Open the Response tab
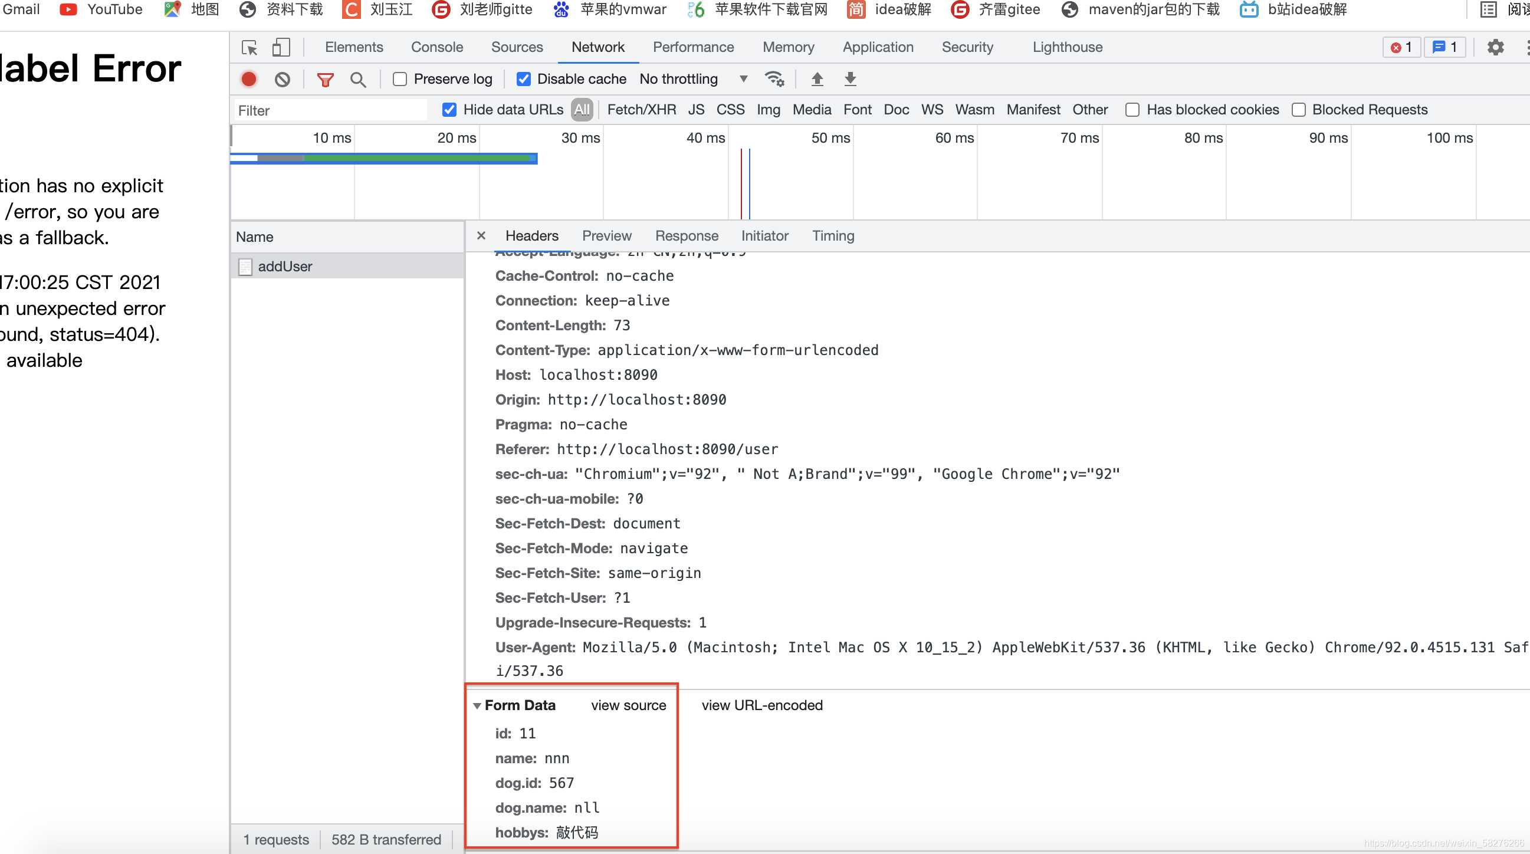Image resolution: width=1530 pixels, height=854 pixels. (x=687, y=236)
